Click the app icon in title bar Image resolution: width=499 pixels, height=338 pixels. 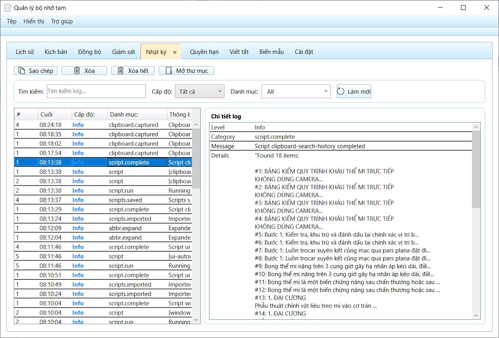[x=7, y=8]
